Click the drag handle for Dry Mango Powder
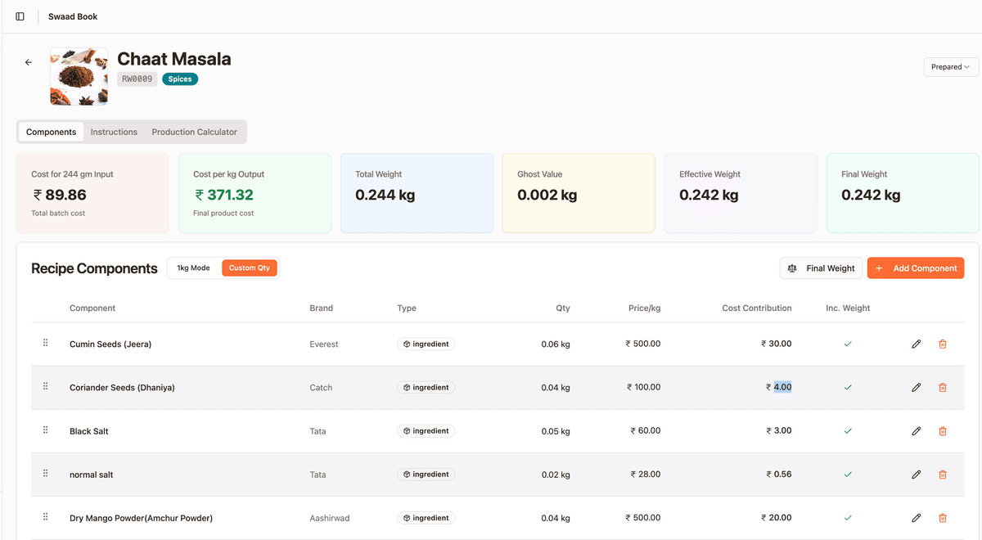Screen dimensions: 982x540 (46, 517)
